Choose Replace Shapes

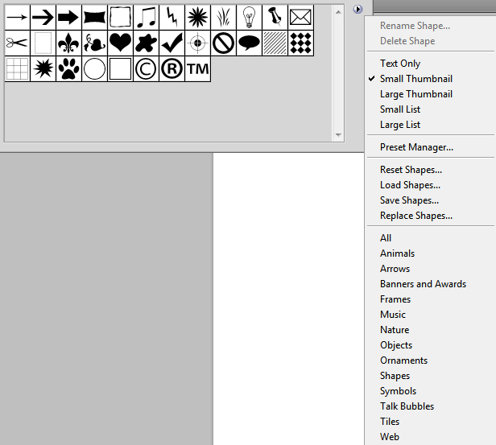(x=416, y=216)
